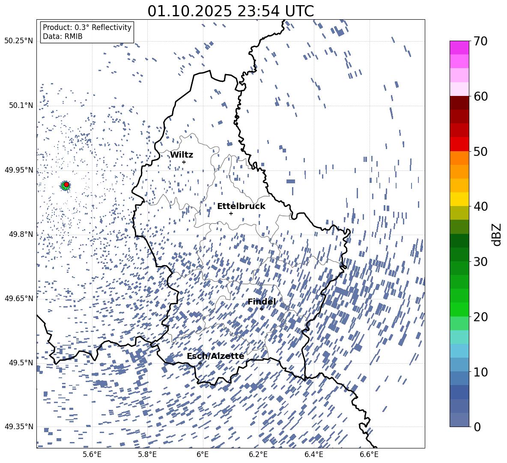507x463 pixels.
Task: Click the magenta swatch just below the 70 dBZ tick
Action: [x=459, y=48]
